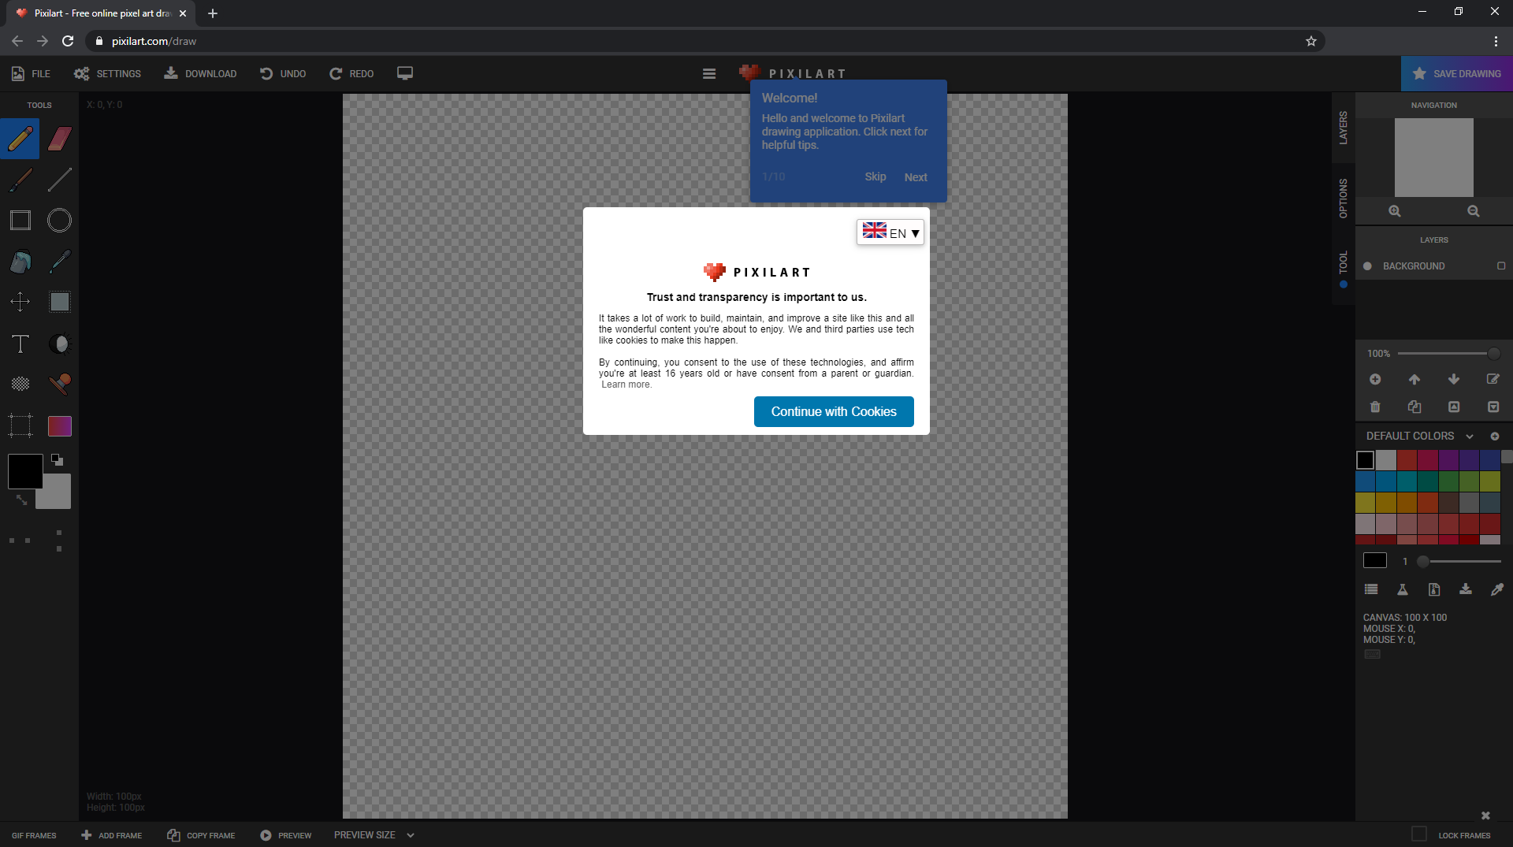Select the Pencil tool

20,139
